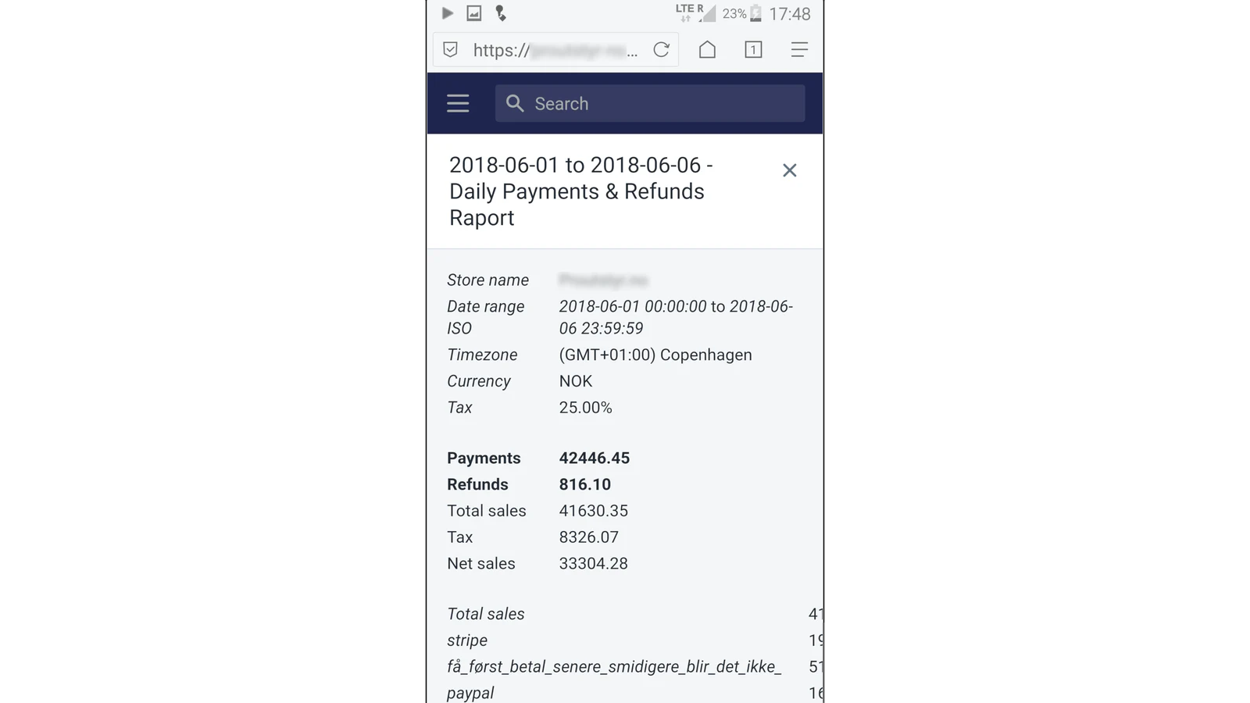Click the Date range ISO value

click(x=676, y=317)
